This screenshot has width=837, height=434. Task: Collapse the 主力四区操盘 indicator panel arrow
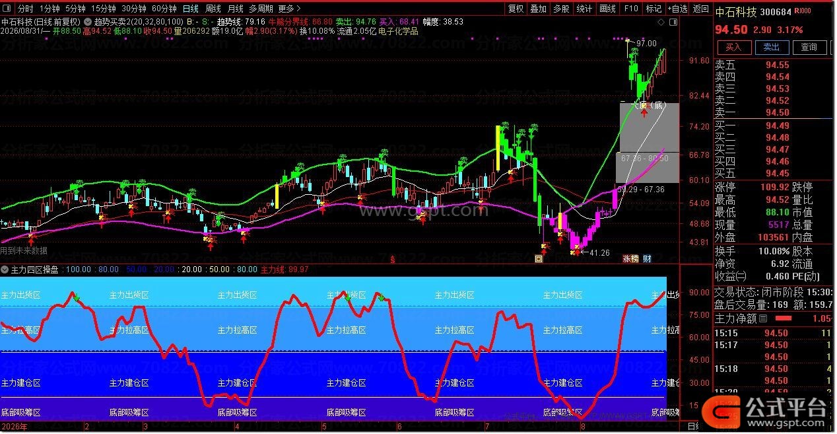pos(5,270)
